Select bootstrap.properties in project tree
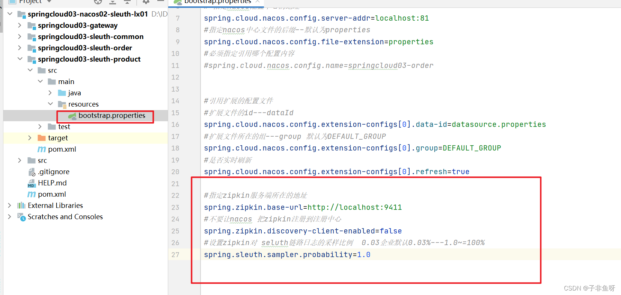This screenshot has width=621, height=295. point(112,116)
